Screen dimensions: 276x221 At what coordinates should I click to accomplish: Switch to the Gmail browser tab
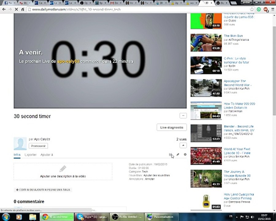[x=116, y=3]
